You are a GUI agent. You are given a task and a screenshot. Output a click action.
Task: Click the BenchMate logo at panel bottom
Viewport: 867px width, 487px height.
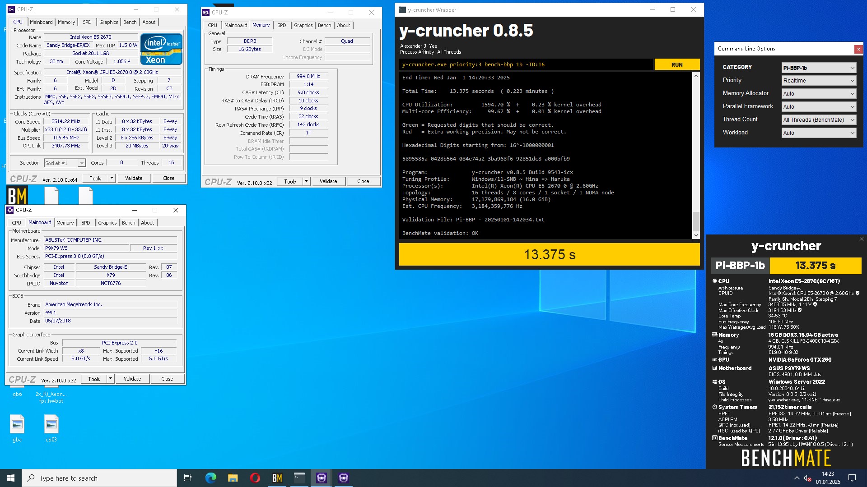tap(786, 458)
